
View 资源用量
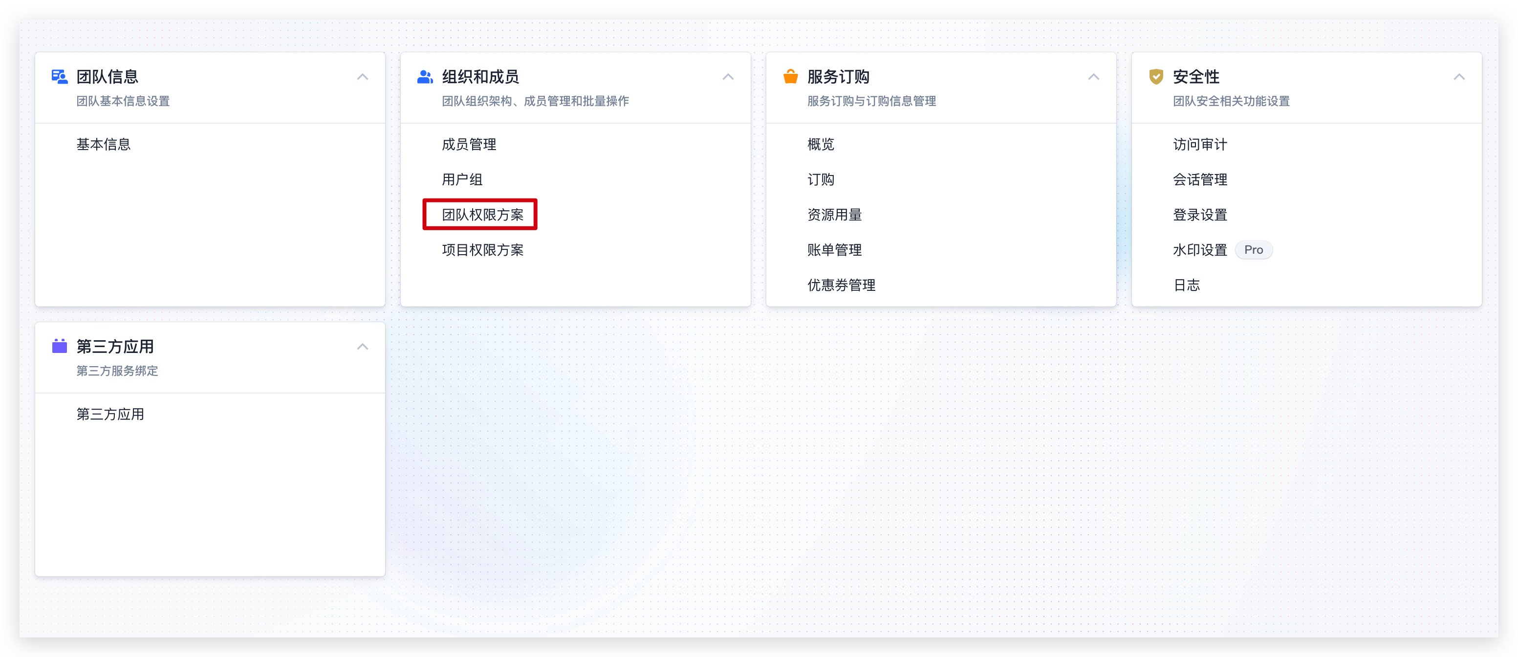834,215
